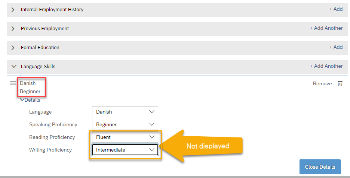Image resolution: width=350 pixels, height=178 pixels.
Task: Expand the Internal Employment History section
Action: coord(13,10)
